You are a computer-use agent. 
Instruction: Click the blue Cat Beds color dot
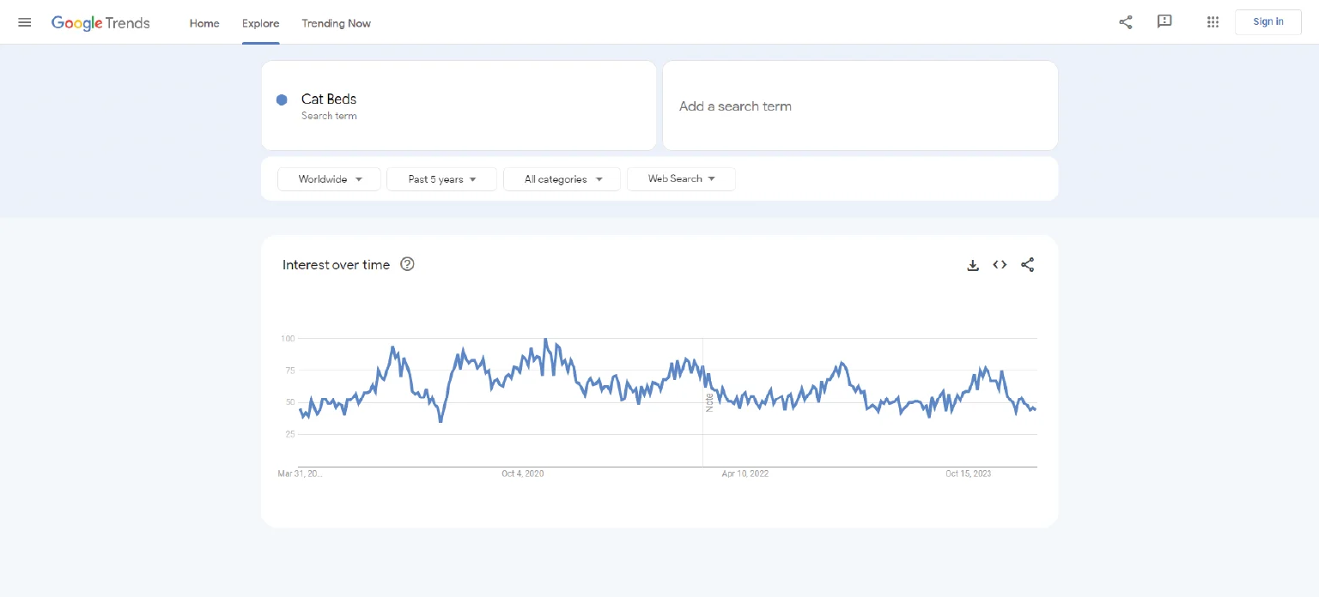pos(282,99)
